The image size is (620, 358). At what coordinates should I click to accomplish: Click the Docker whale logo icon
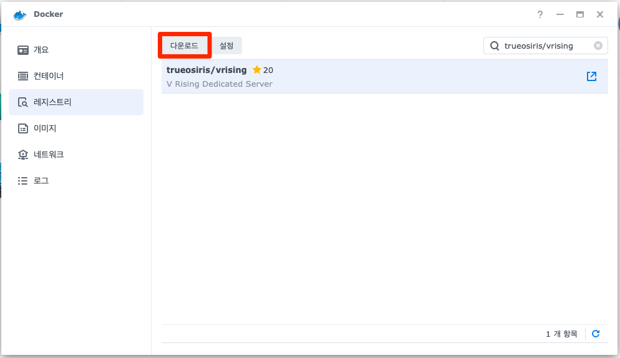(x=19, y=14)
